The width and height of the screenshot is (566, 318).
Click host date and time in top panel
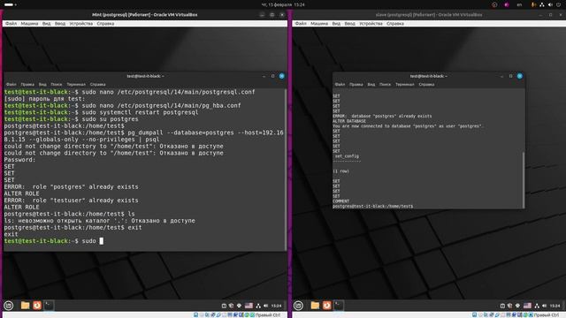pyautogui.click(x=283, y=4)
